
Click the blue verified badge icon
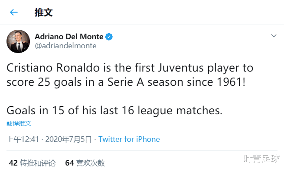pos(109,37)
